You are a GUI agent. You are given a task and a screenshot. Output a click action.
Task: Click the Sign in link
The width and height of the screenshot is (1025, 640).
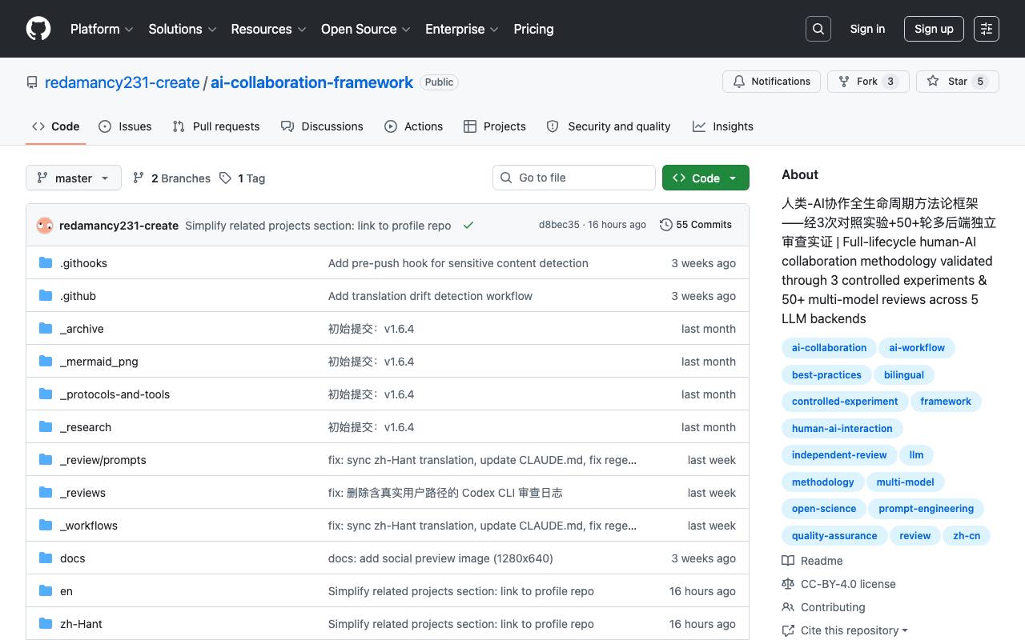pyautogui.click(x=867, y=29)
